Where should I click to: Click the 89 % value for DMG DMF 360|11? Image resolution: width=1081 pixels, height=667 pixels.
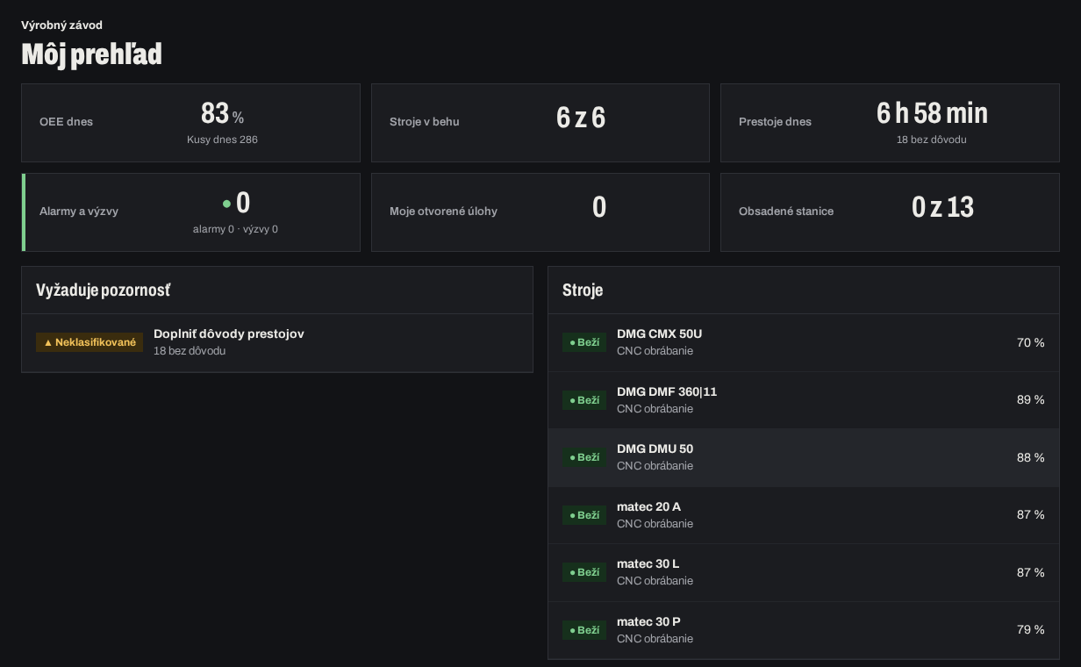(1031, 399)
